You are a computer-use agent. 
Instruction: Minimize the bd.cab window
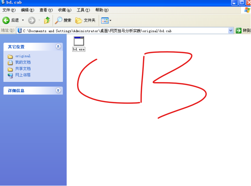click(x=234, y=3)
